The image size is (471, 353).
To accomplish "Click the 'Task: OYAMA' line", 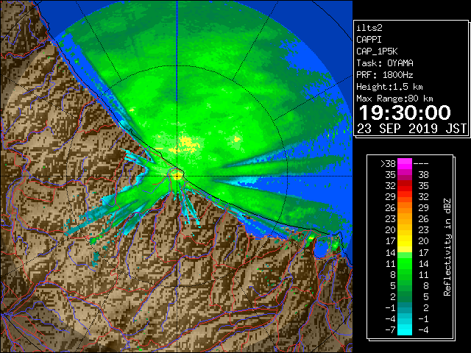I will [385, 63].
